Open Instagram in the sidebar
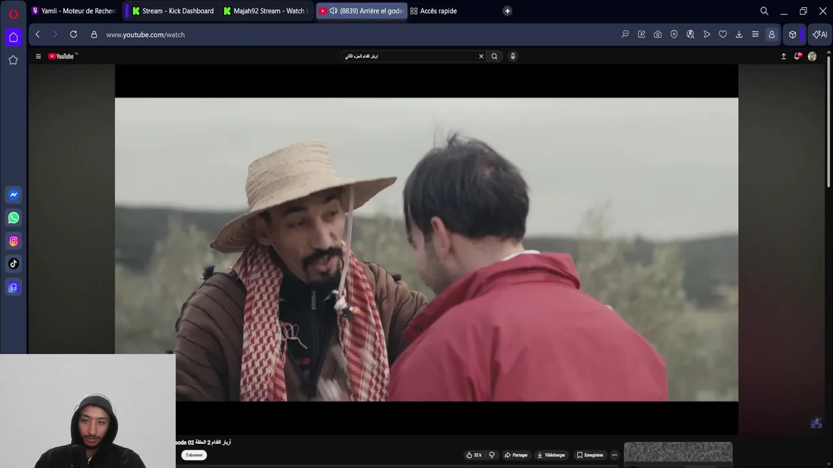 click(x=14, y=241)
